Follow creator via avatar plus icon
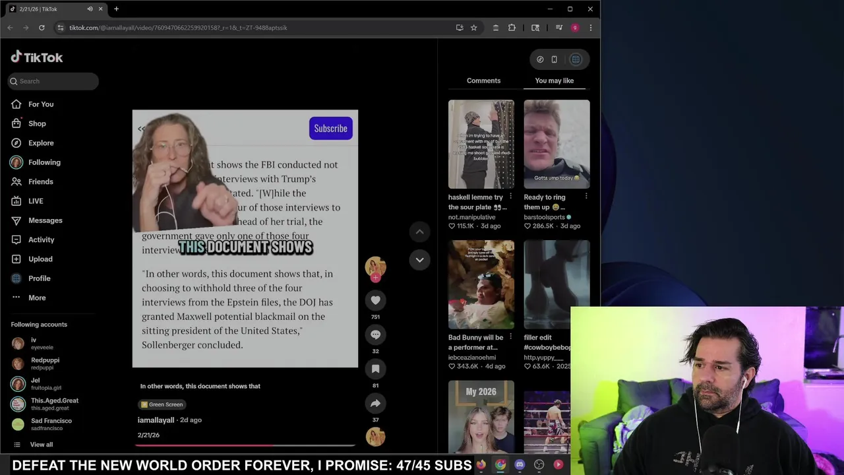 (x=375, y=278)
